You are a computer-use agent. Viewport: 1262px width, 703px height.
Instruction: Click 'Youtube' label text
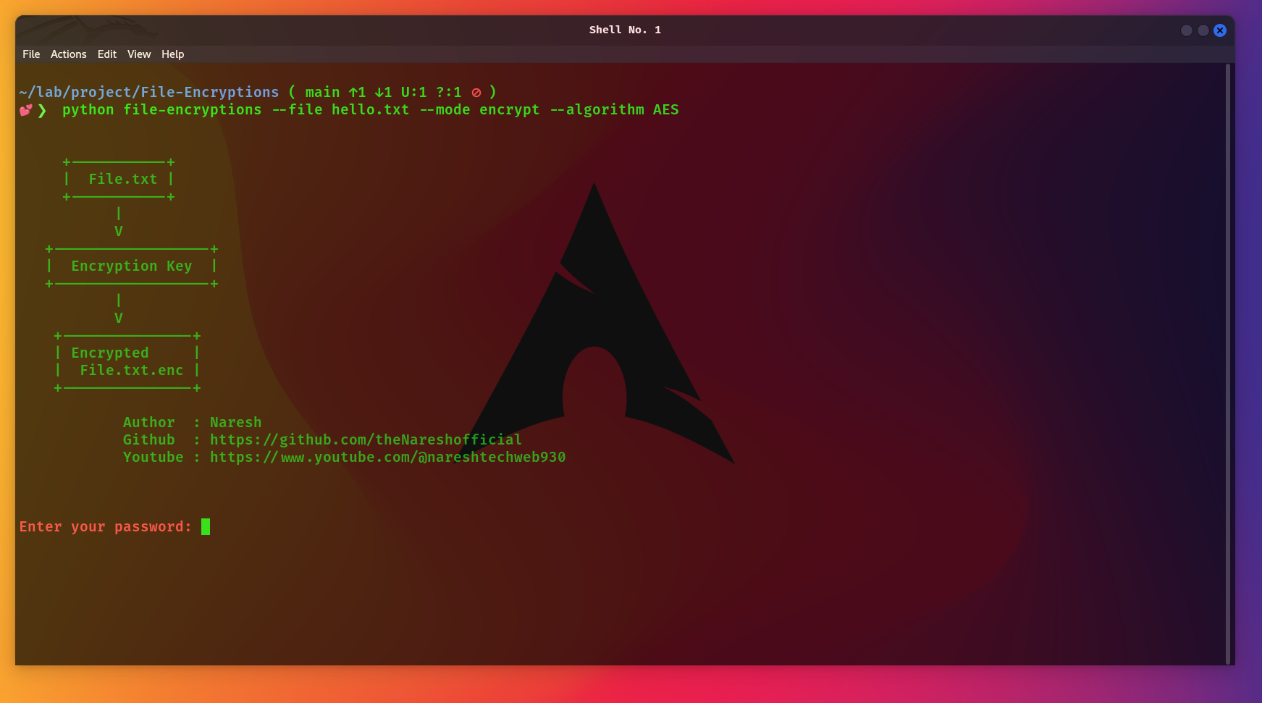pos(153,458)
